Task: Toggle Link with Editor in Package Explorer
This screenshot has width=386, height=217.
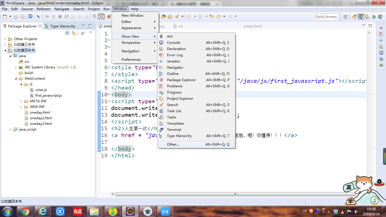Action: click(x=74, y=33)
